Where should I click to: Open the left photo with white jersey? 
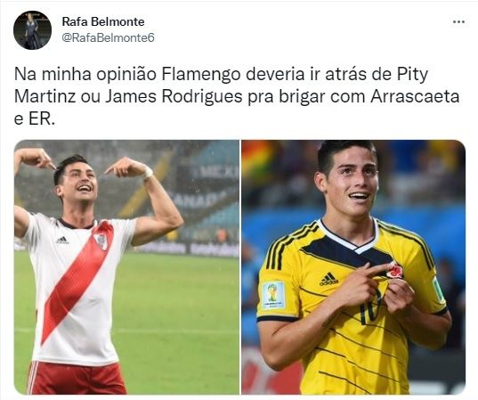pos(126,267)
